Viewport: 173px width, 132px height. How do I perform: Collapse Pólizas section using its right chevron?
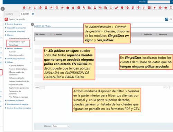click(31, 62)
